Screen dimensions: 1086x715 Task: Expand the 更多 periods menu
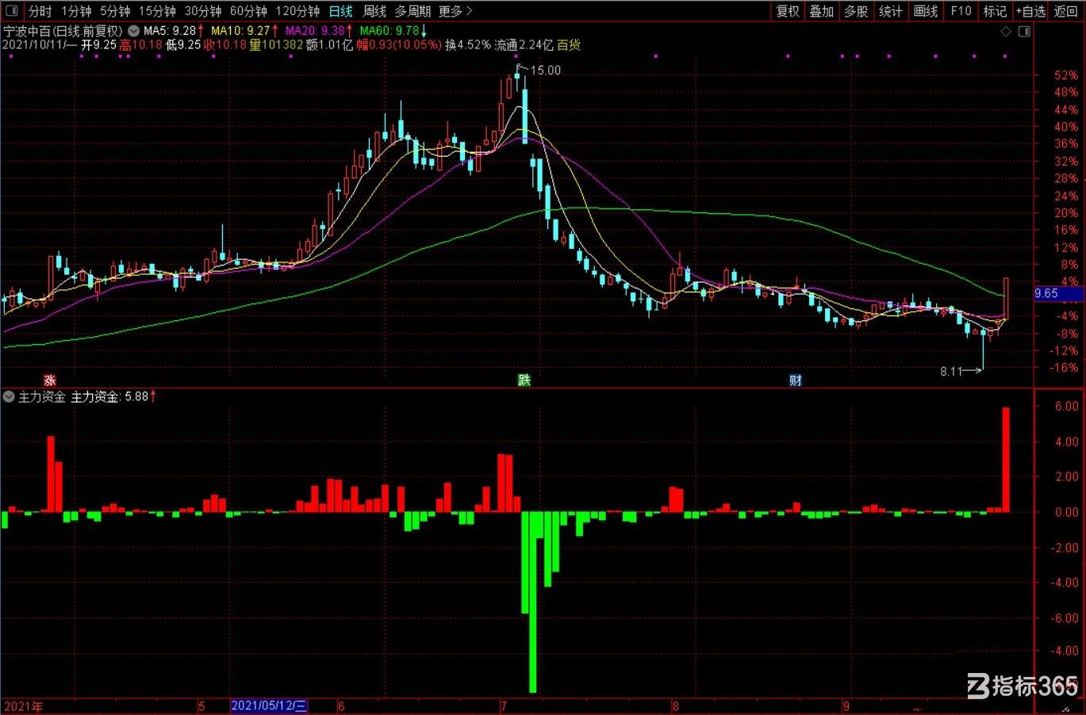point(455,11)
